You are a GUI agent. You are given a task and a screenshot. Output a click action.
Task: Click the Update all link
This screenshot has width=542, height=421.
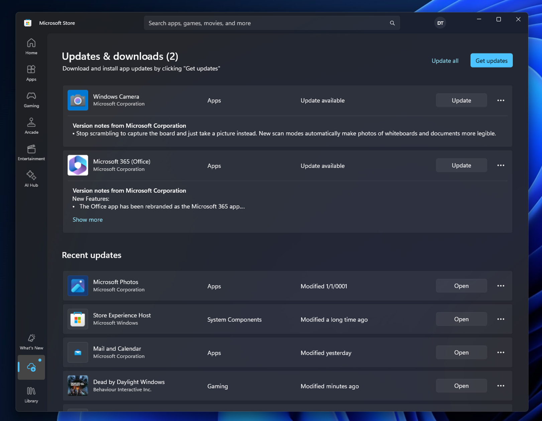click(x=445, y=61)
